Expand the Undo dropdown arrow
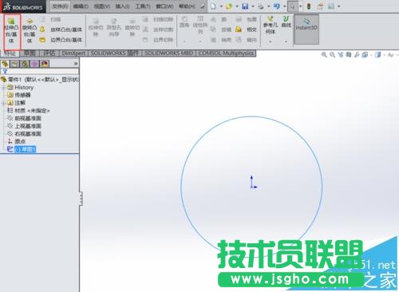 pos(285,6)
